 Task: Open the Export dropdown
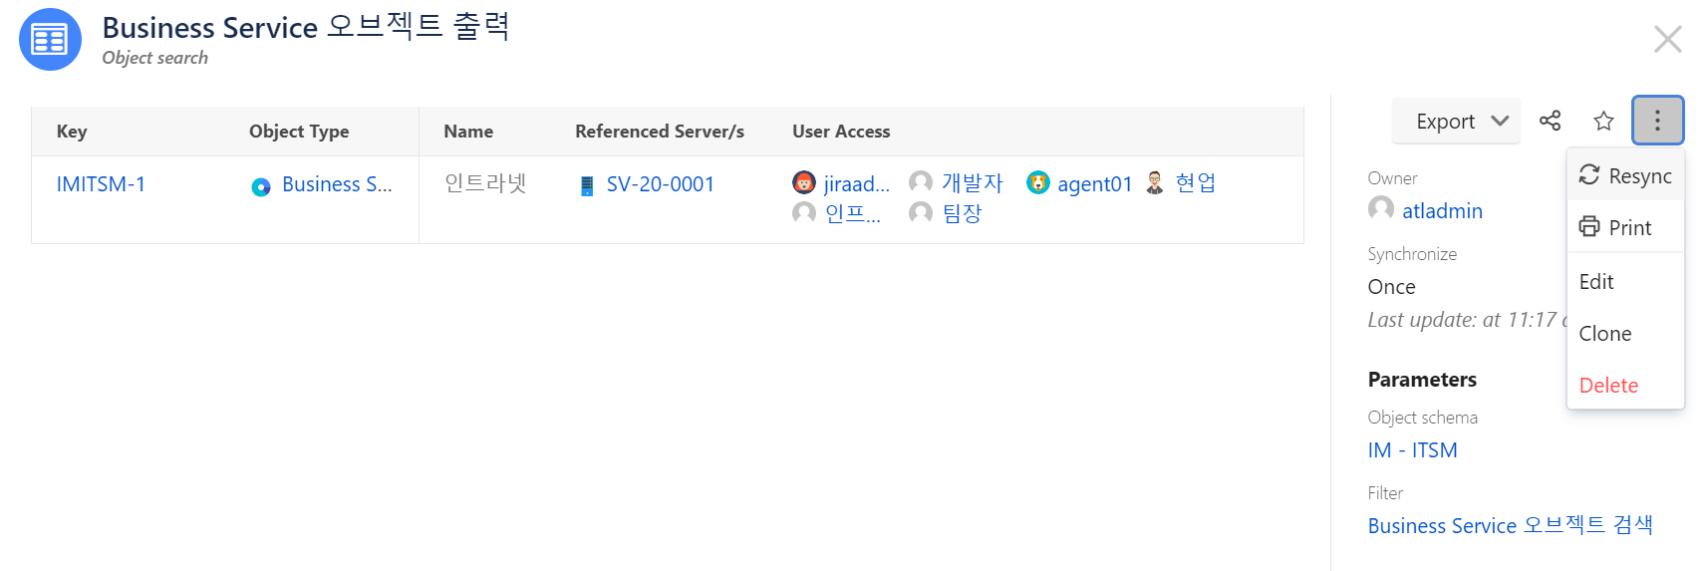pos(1456,121)
